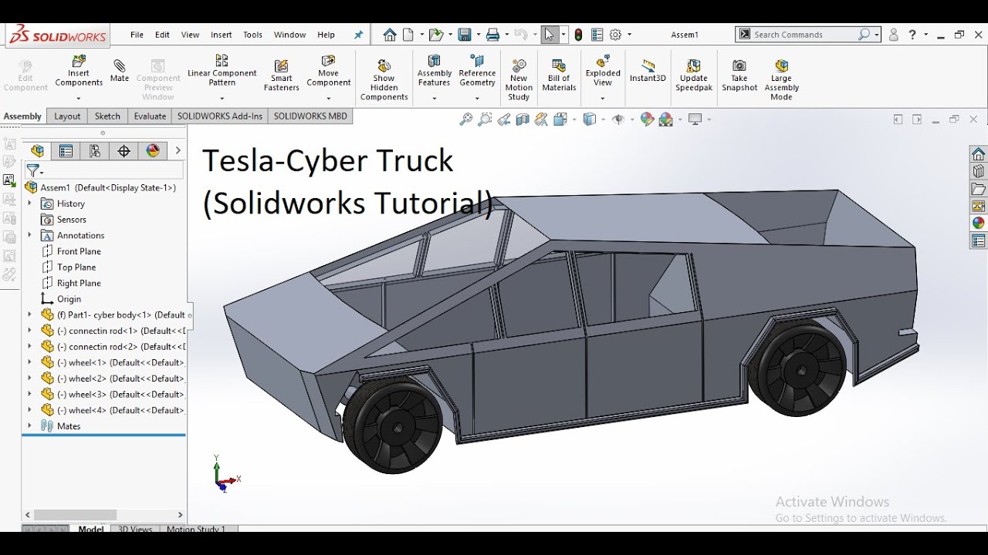
Task: Click Zoom to Area icon
Action: tap(485, 119)
